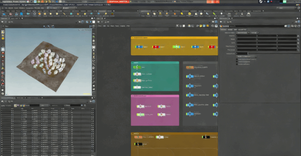
Task: Click network editor back arrow
Action: [x=99, y=22]
